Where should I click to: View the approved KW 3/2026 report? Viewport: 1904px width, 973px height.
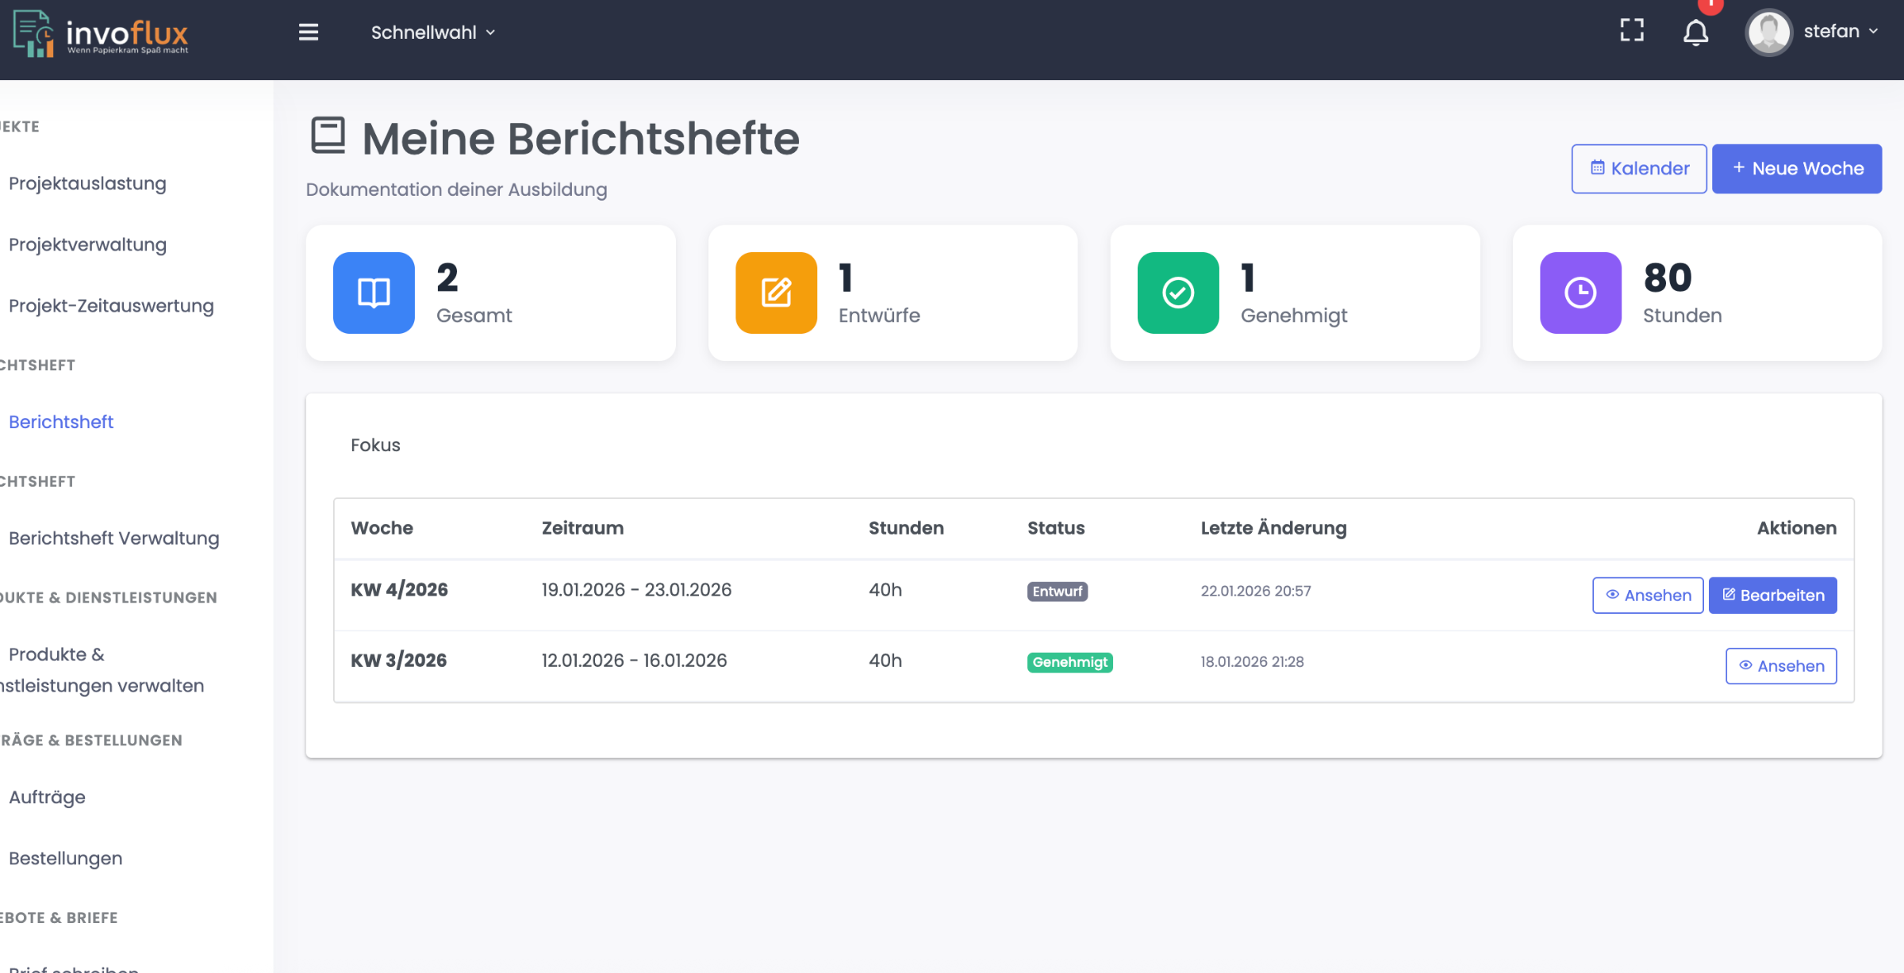click(x=1781, y=665)
